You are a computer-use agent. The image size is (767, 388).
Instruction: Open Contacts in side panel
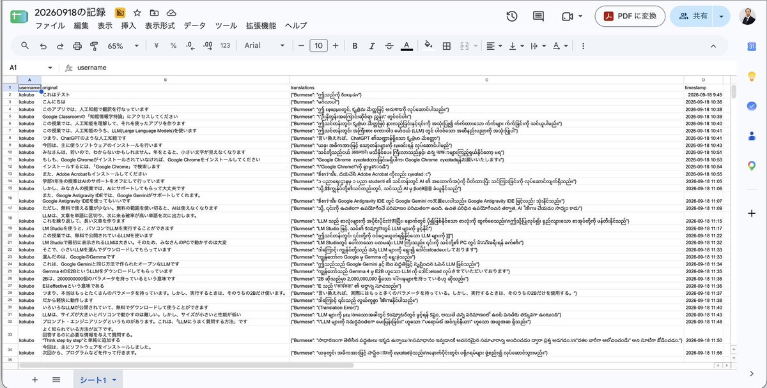coord(752,135)
